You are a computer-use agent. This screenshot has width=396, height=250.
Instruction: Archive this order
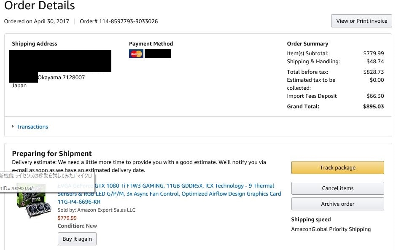337,204
